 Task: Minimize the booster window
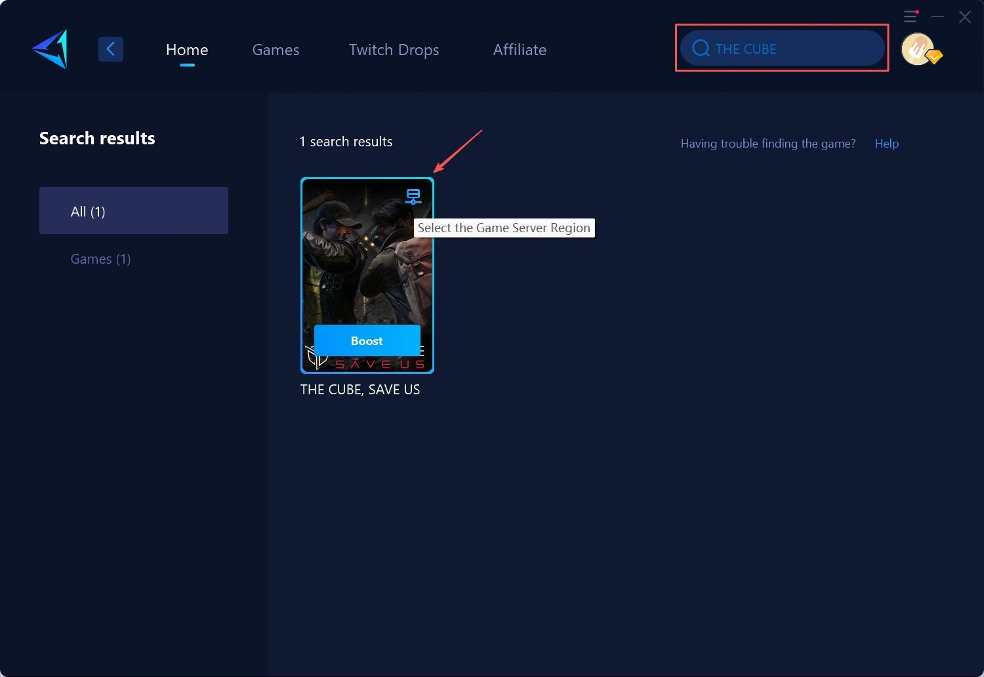tap(938, 16)
